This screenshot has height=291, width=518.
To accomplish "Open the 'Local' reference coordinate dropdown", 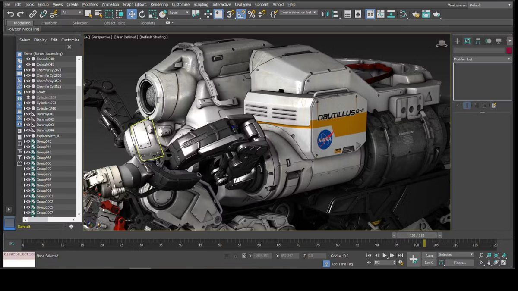I will 179,13.
